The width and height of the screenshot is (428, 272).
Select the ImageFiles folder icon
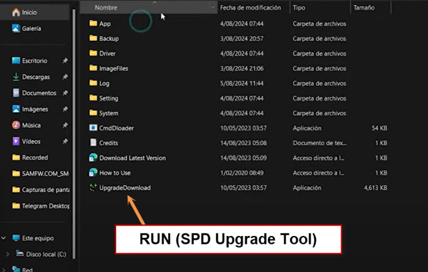(x=94, y=68)
